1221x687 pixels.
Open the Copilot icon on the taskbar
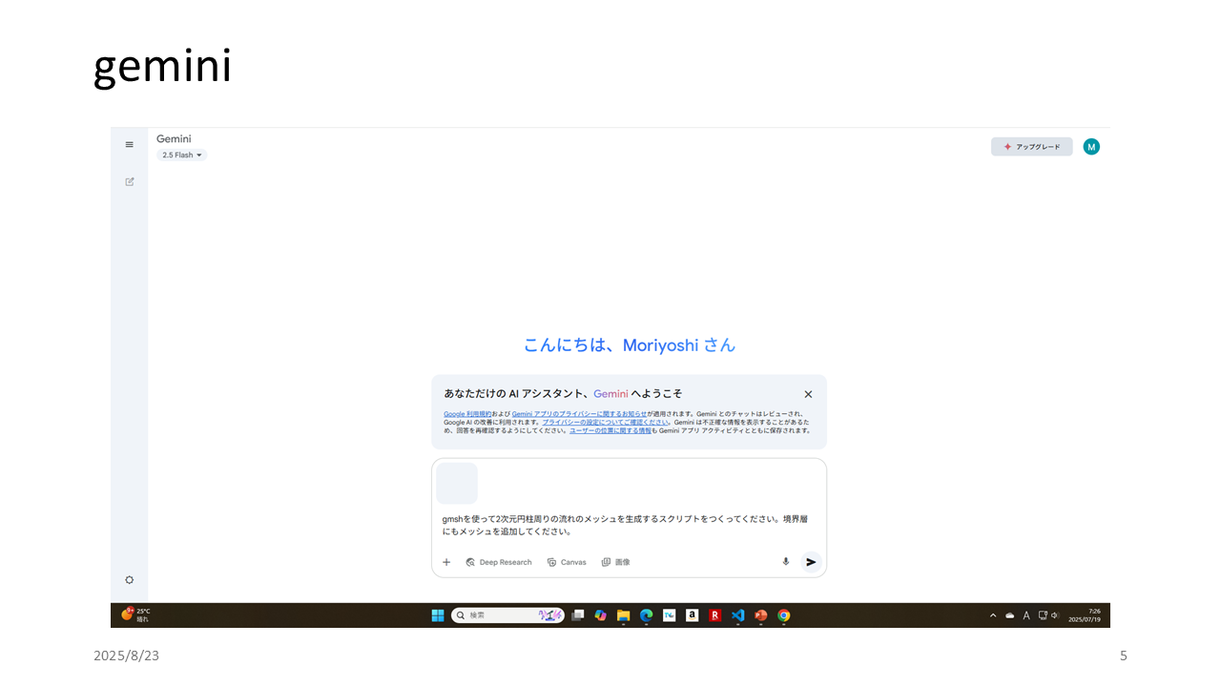[600, 615]
